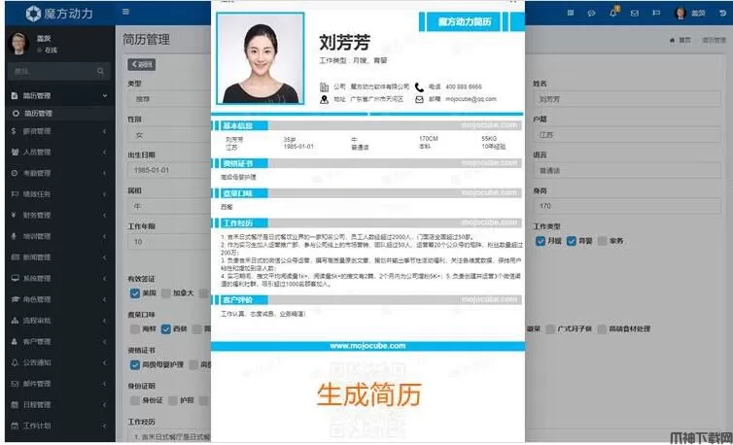Click the email address in the resume
This screenshot has width=733, height=445.
471,99
